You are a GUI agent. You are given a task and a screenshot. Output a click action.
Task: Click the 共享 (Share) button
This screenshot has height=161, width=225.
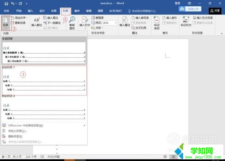(215, 11)
